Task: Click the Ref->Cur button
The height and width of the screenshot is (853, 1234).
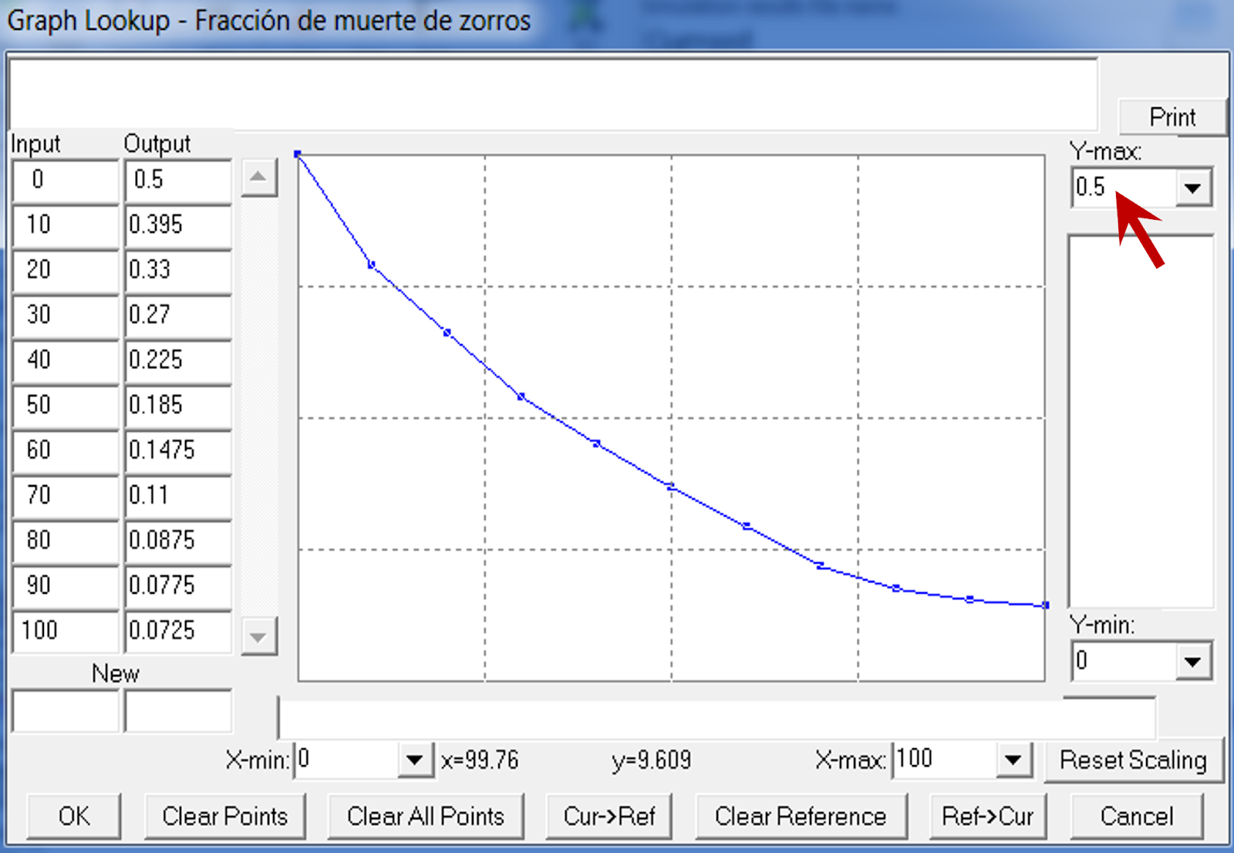Action: point(987,816)
